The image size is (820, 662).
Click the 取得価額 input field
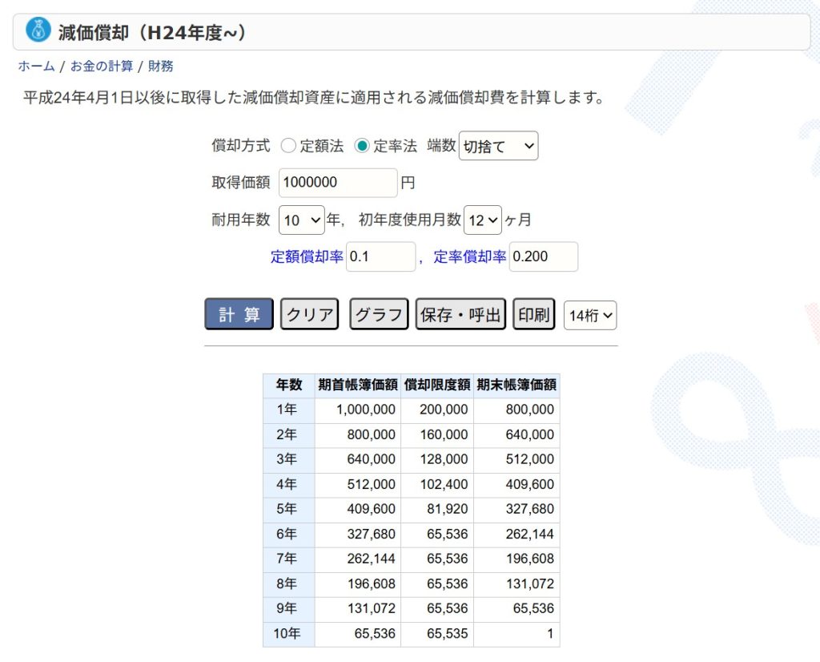(x=338, y=183)
